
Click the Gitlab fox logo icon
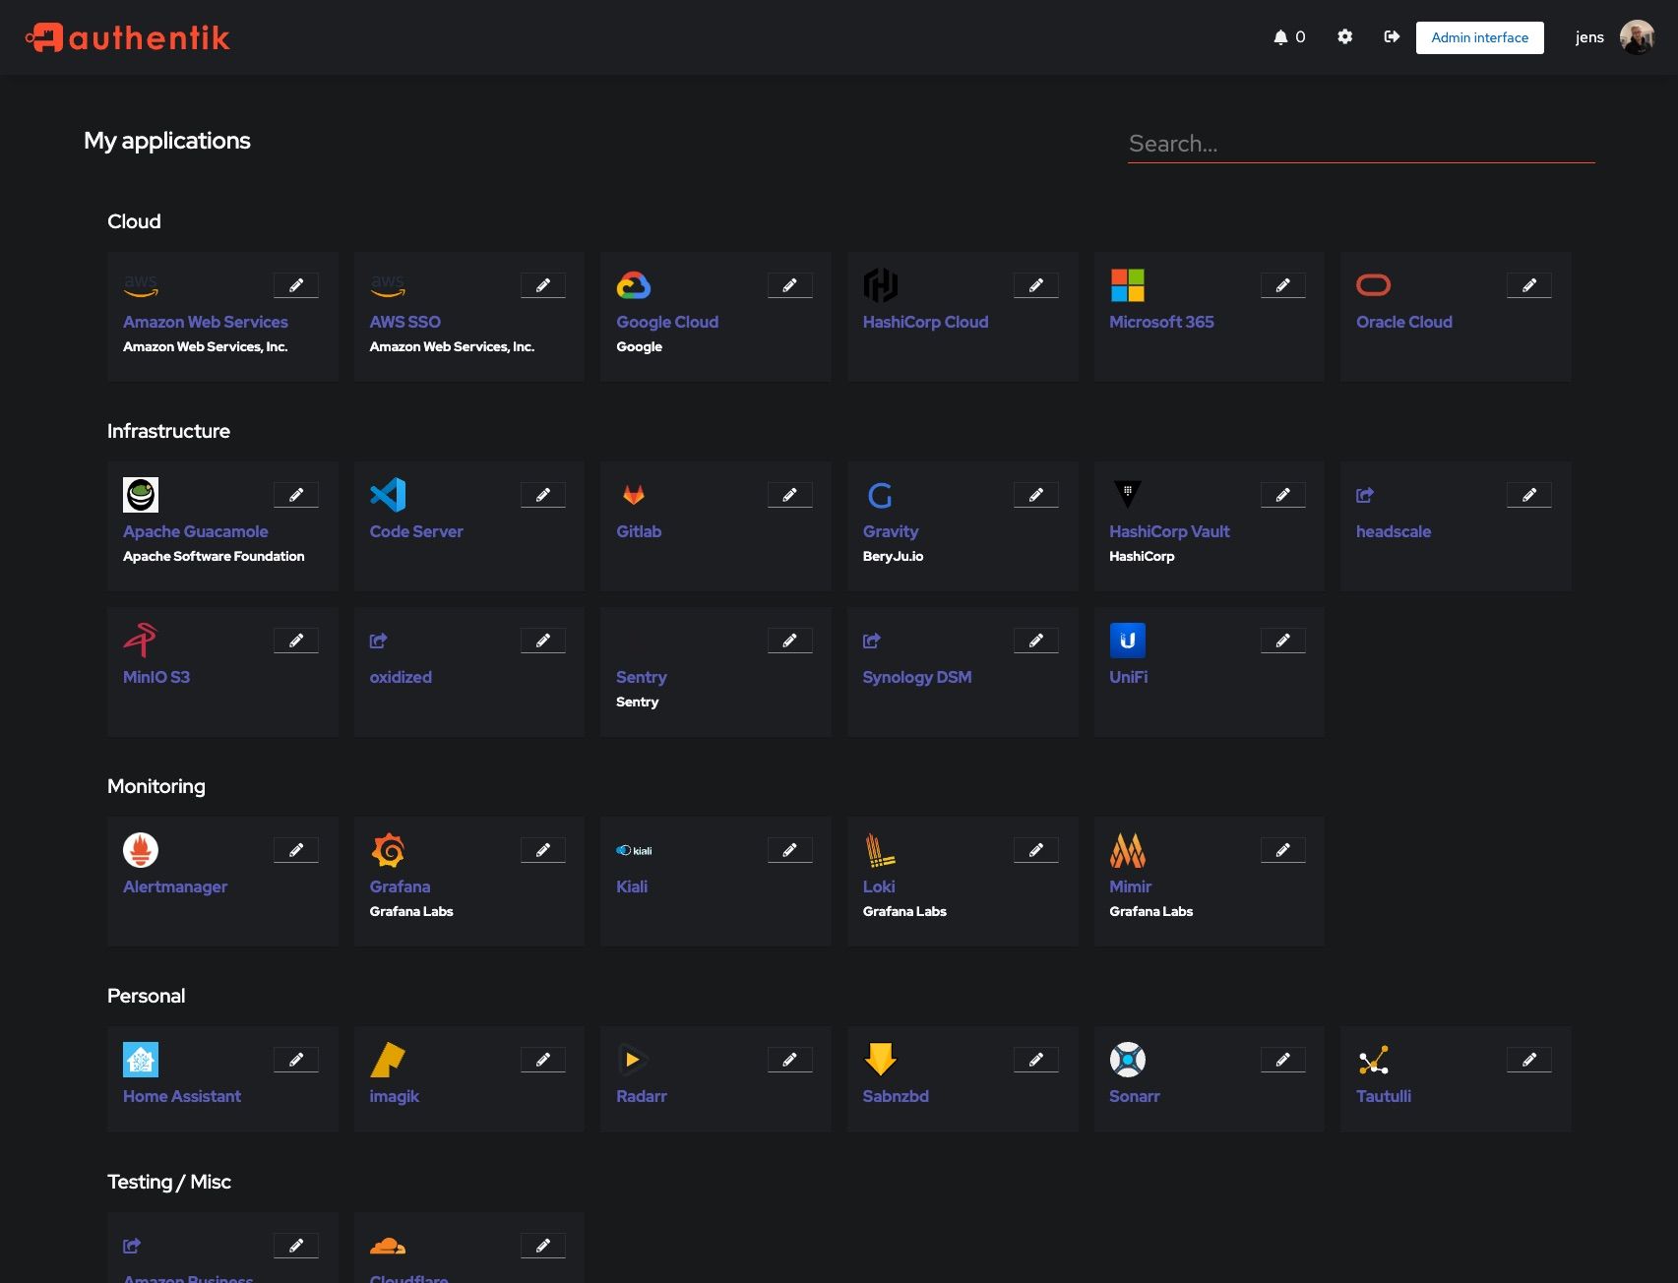pyautogui.click(x=633, y=495)
